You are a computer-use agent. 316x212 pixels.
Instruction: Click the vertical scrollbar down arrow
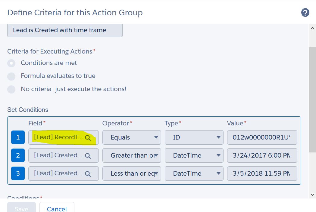(x=312, y=195)
